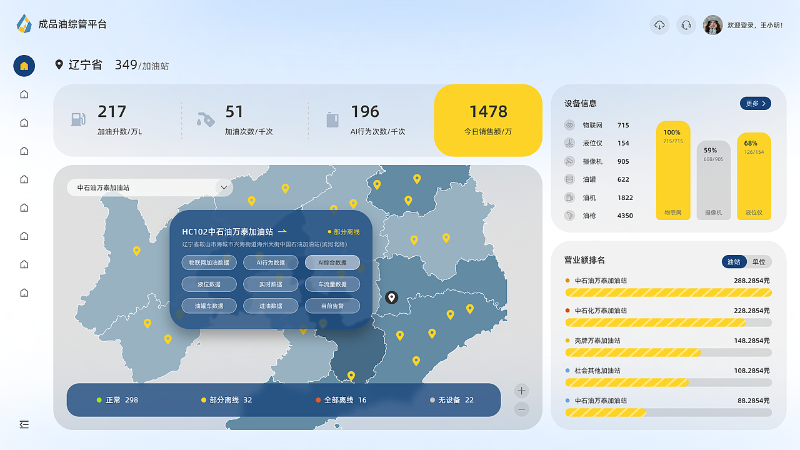Click 壳牌万泰加油站 in ranking list

click(597, 341)
